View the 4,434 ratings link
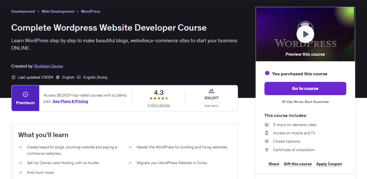 click(159, 105)
